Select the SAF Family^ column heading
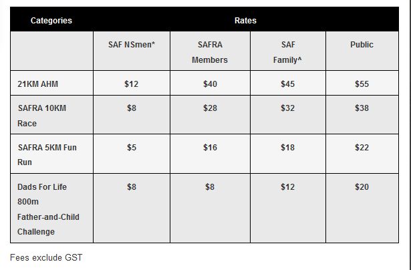Image resolution: width=411 pixels, height=270 pixels. [x=287, y=52]
